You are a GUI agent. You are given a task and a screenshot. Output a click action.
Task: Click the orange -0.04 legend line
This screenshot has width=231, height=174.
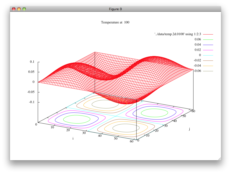point(208,66)
